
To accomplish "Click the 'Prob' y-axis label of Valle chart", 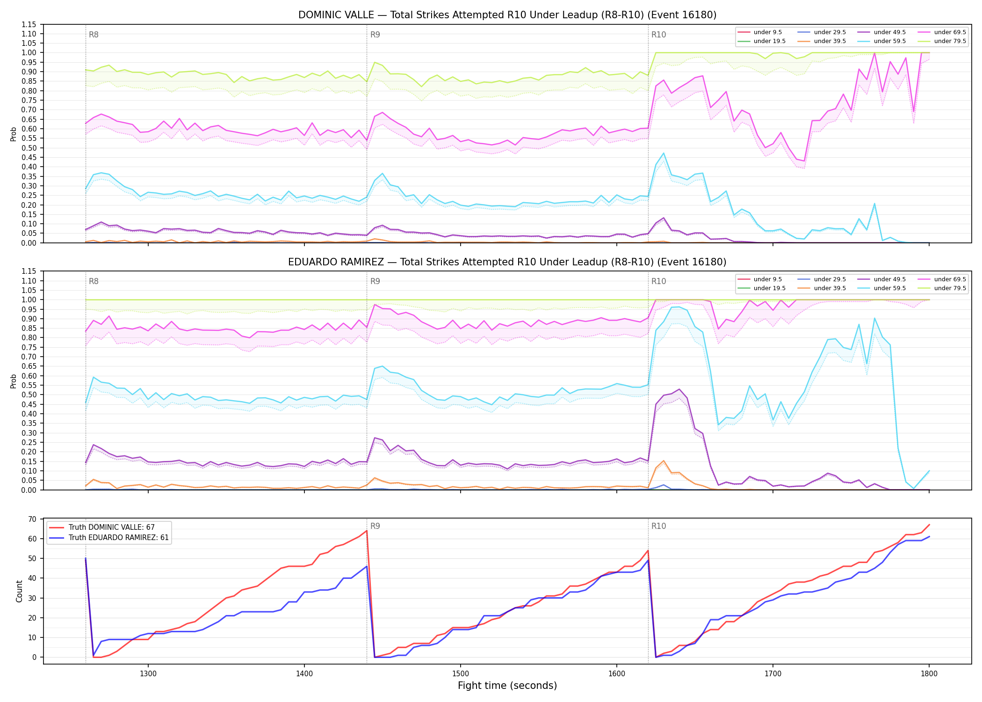I will tap(14, 134).
